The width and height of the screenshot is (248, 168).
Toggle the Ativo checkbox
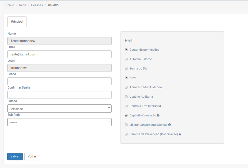pos(126,78)
